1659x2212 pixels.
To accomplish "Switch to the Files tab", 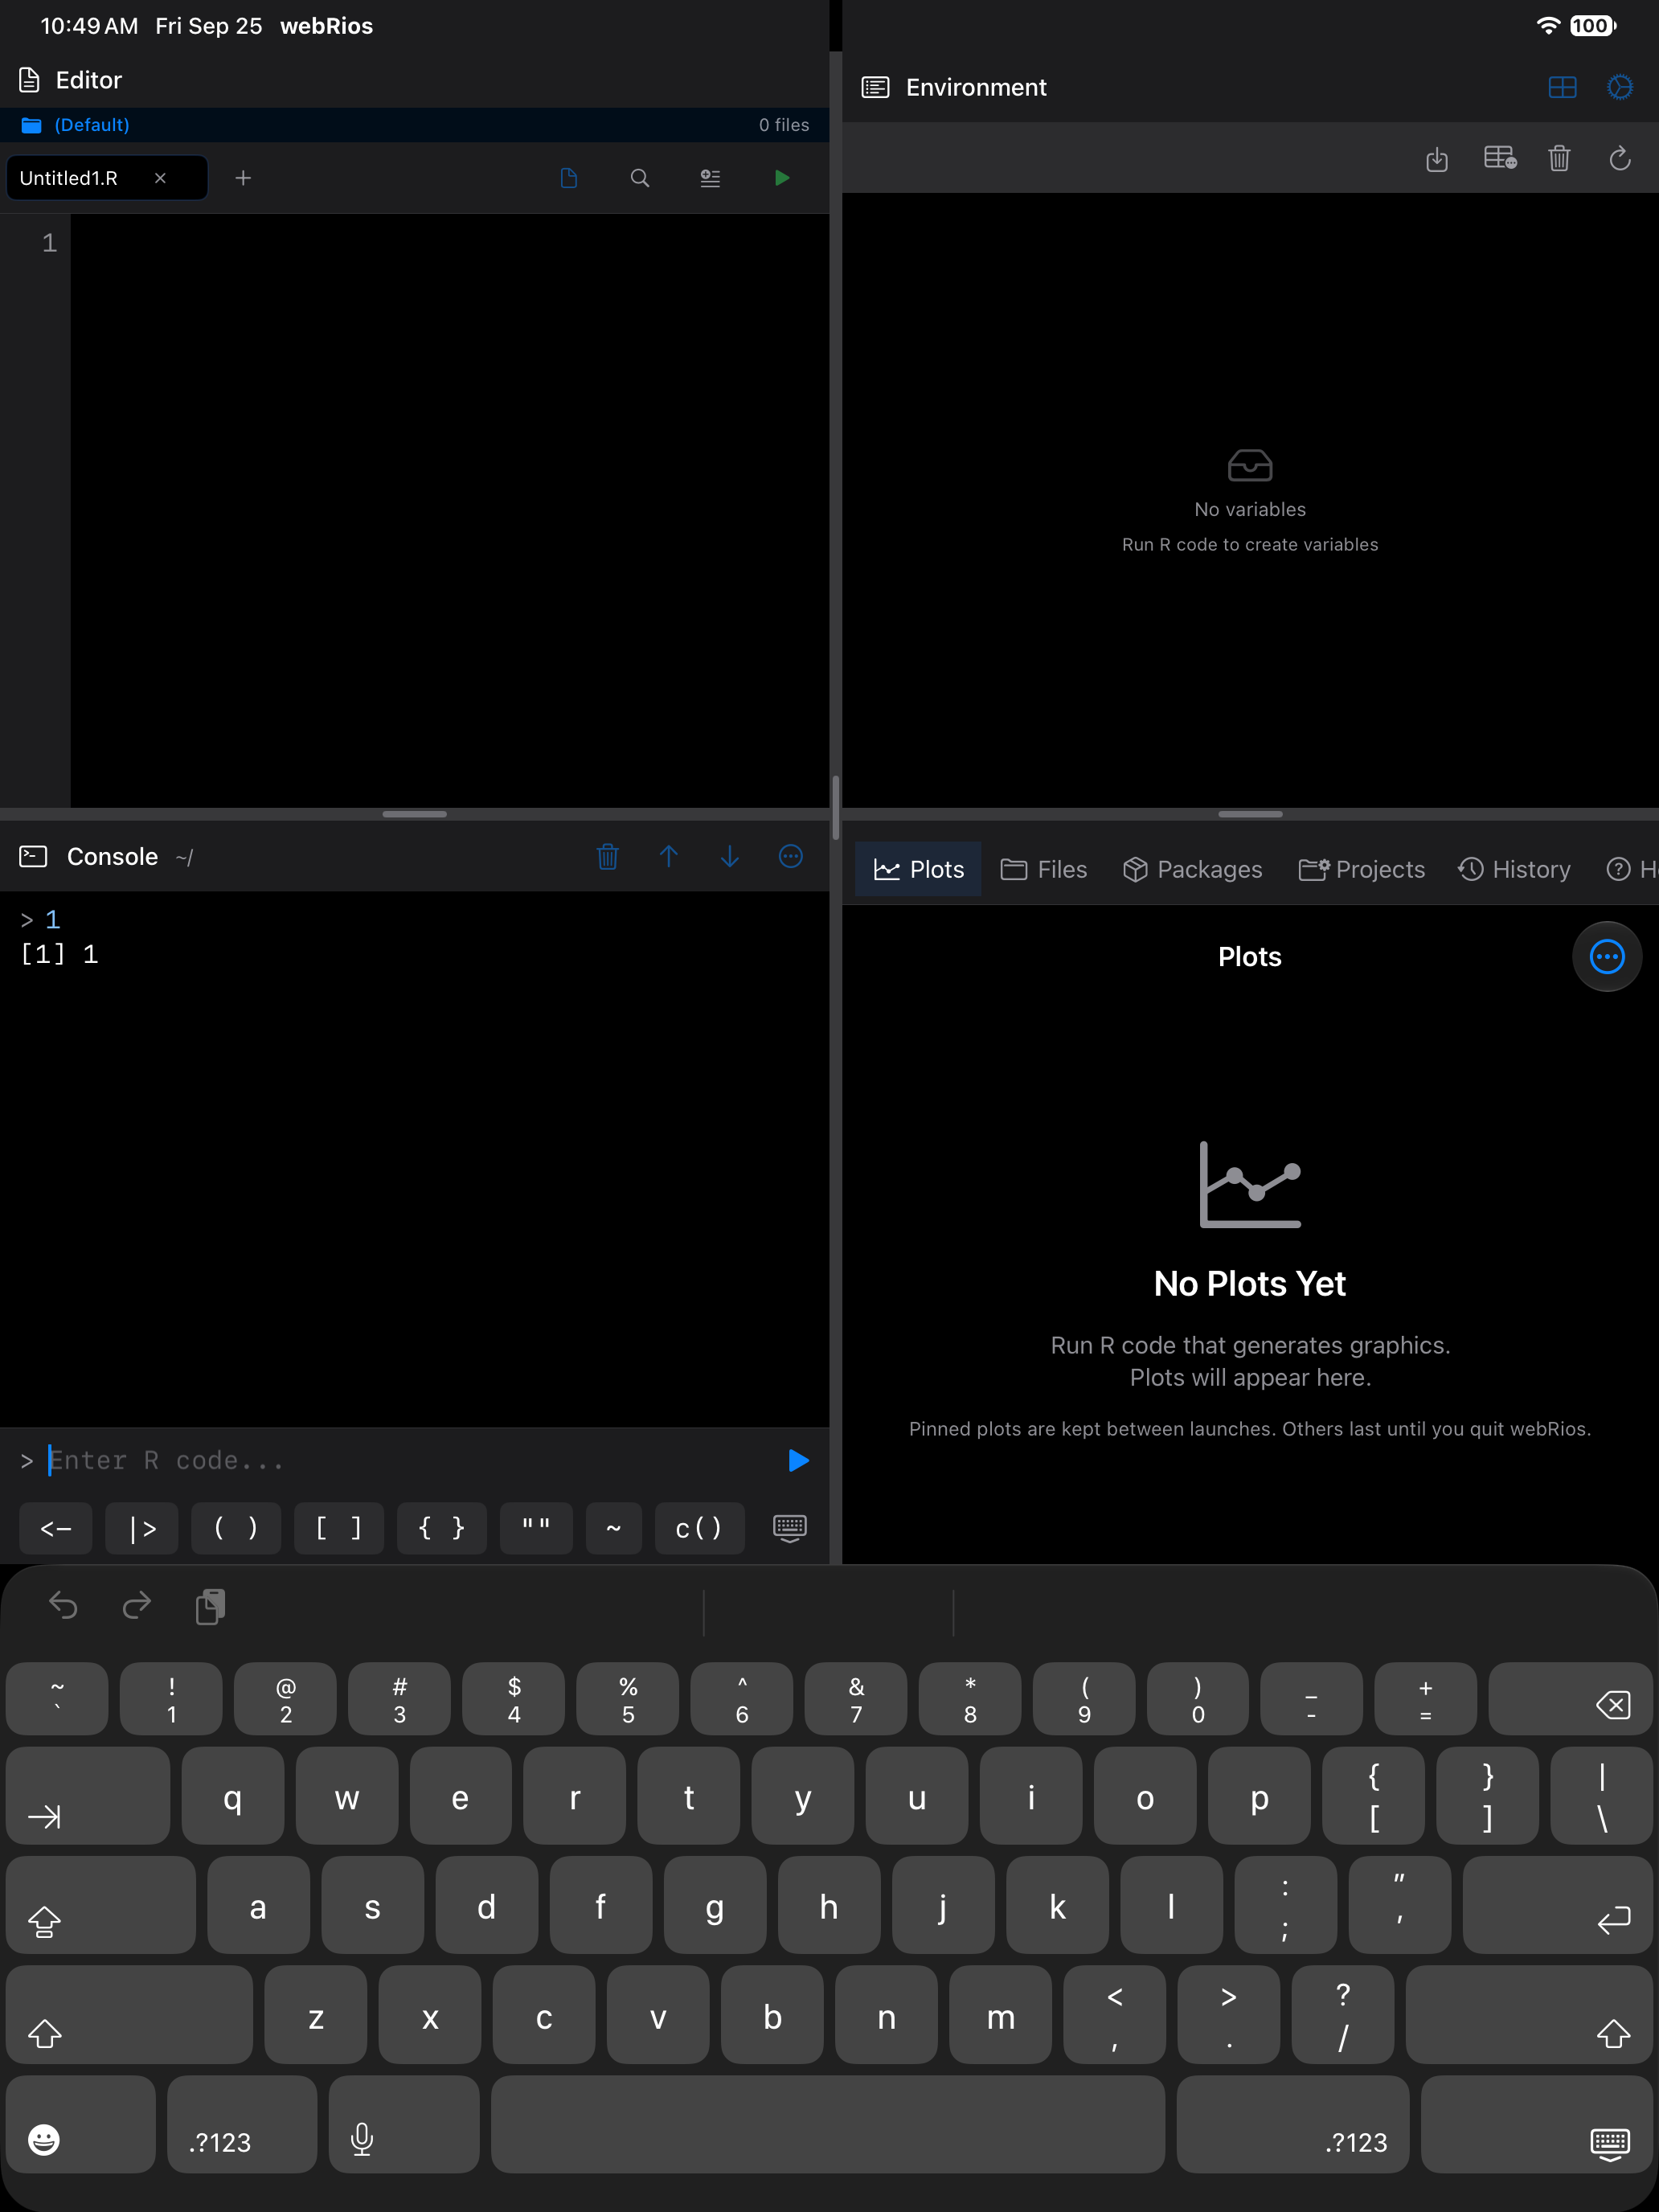I will pos(1044,870).
